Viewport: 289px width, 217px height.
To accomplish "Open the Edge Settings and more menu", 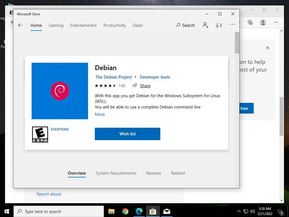I will [x=276, y=22].
